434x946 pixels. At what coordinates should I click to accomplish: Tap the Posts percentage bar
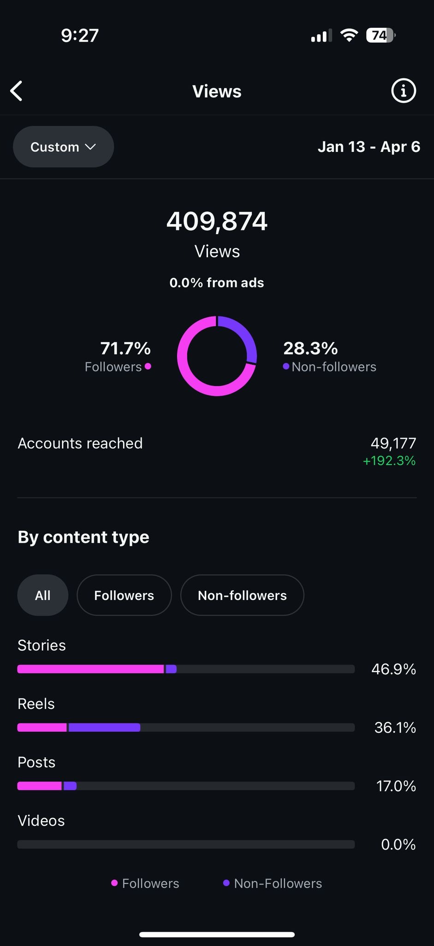coord(186,786)
